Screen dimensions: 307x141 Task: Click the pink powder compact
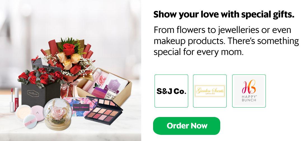coord(38,113)
